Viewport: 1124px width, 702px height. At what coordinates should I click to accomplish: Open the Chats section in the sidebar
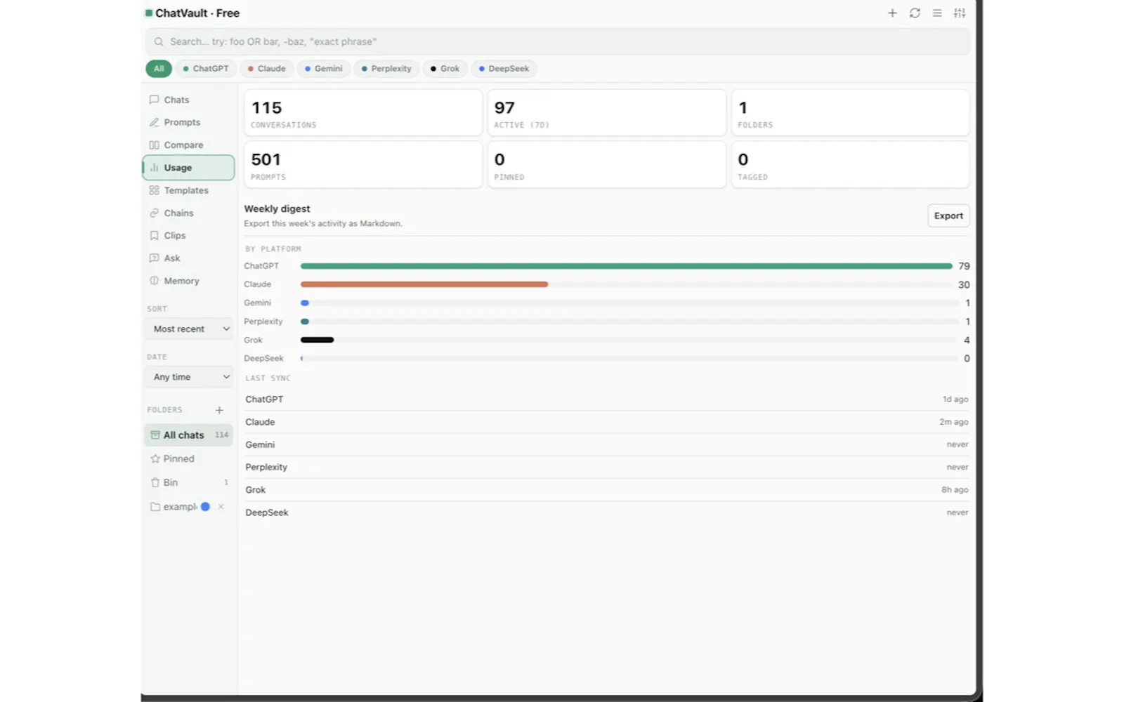click(188, 100)
